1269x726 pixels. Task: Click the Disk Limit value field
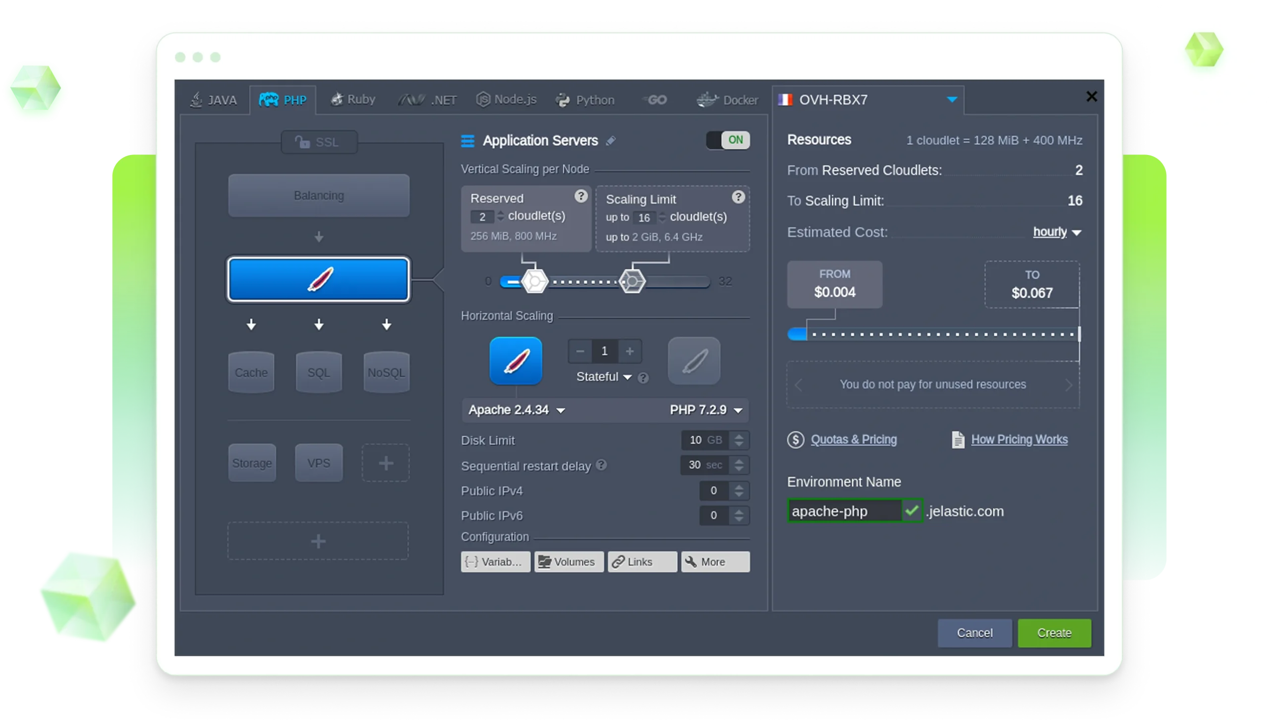click(x=705, y=440)
